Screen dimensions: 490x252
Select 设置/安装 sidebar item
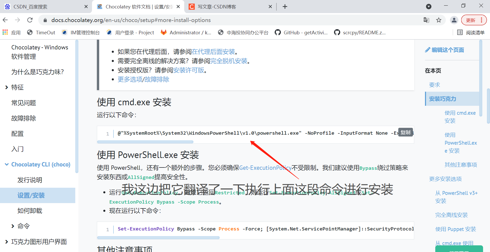(38, 195)
